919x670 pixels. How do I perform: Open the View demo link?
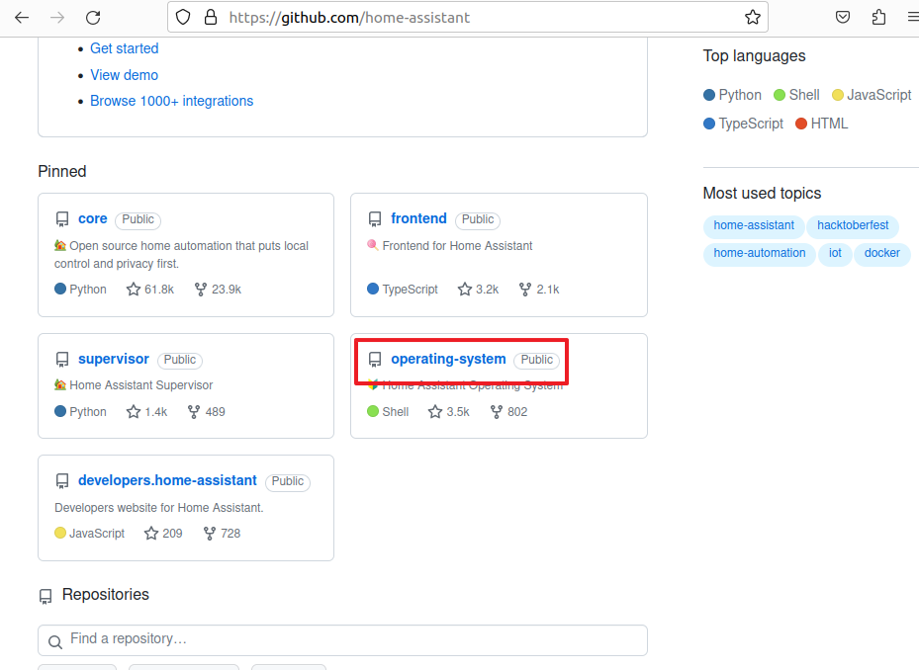pos(125,75)
